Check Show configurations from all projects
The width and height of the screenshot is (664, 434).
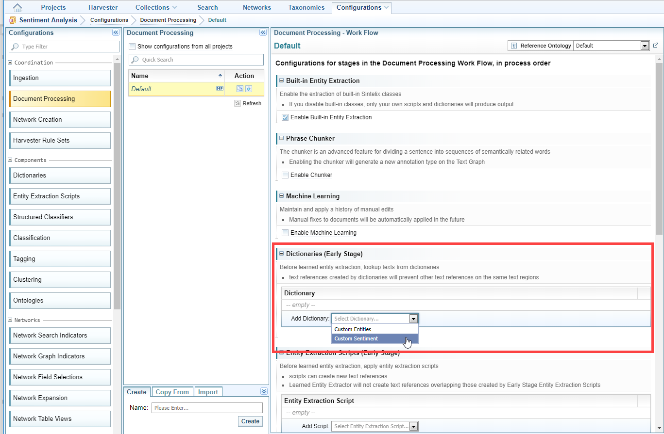[132, 47]
